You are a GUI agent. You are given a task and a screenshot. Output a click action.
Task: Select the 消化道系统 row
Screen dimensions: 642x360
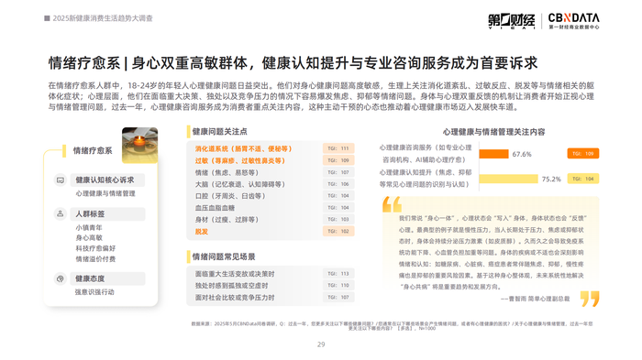(271, 148)
